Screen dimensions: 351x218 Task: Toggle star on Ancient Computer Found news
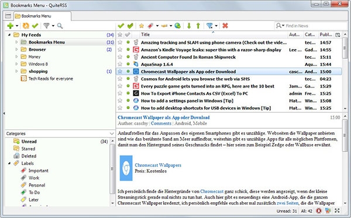pos(120,57)
